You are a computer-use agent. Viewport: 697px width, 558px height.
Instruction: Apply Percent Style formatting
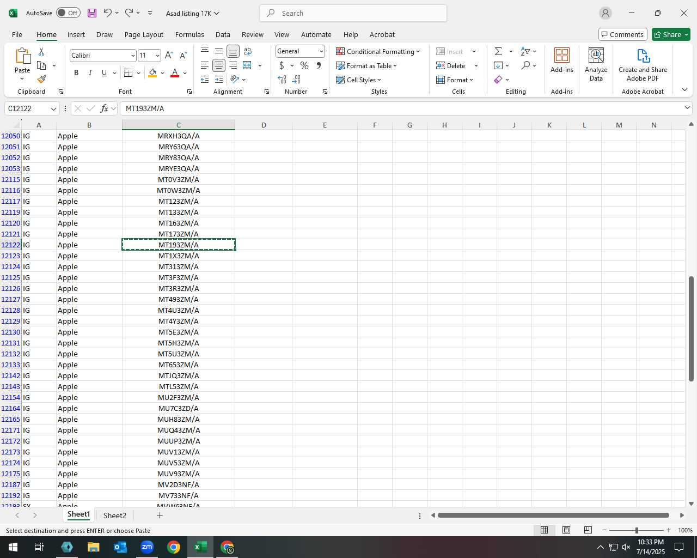(304, 66)
